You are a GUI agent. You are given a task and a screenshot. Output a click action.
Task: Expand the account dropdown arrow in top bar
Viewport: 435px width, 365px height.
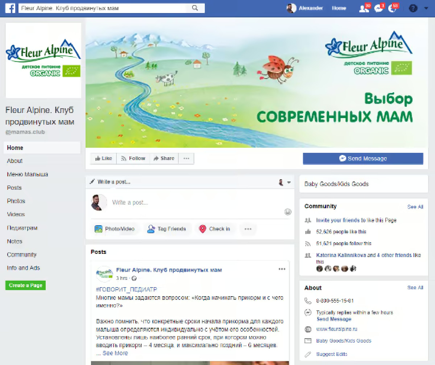(426, 8)
